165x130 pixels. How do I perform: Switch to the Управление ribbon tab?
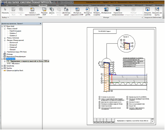click(x=117, y=5)
